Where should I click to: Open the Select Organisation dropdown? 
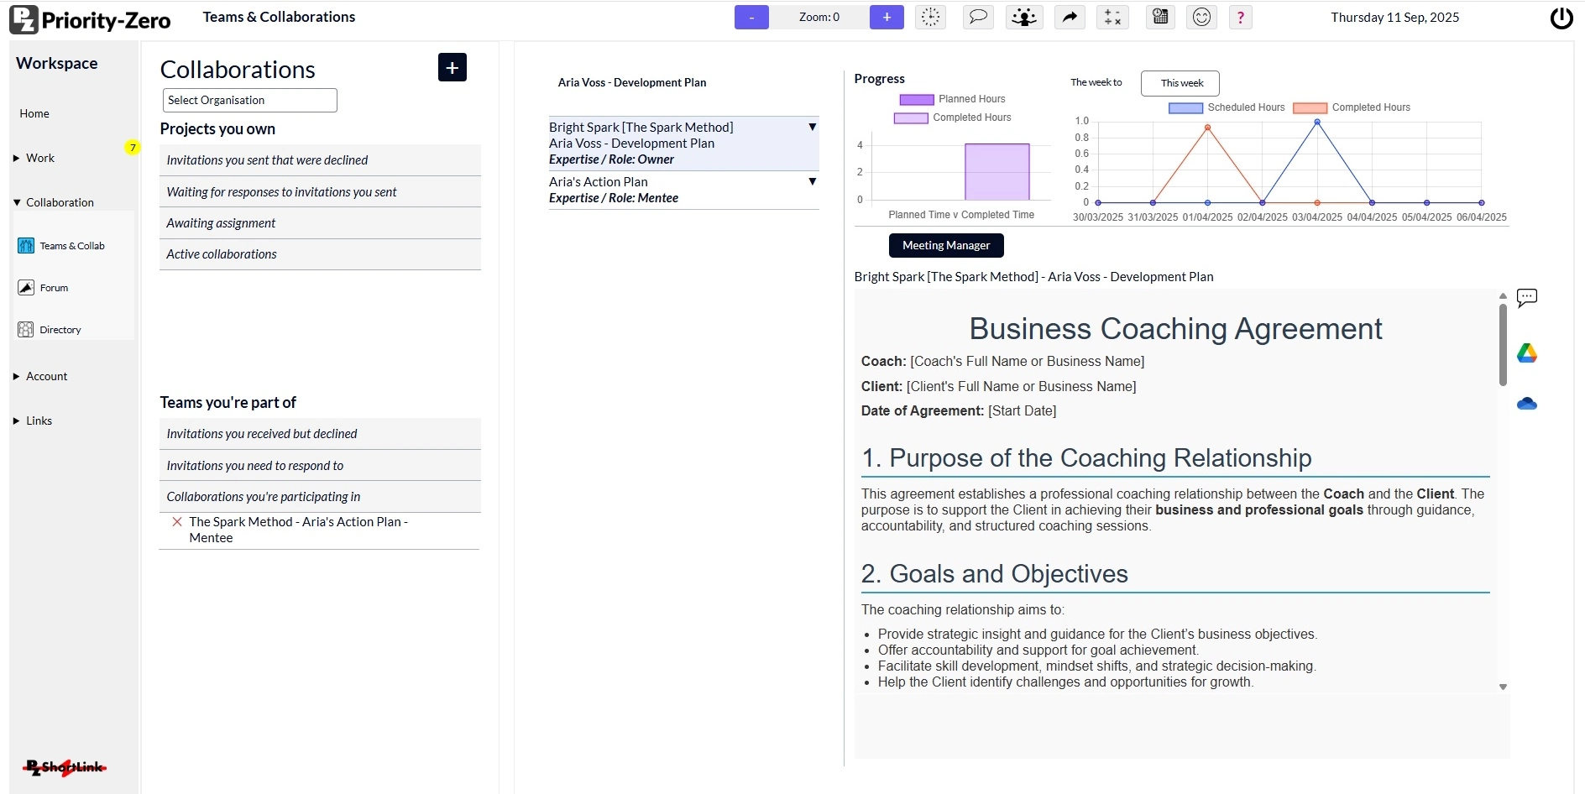249,100
